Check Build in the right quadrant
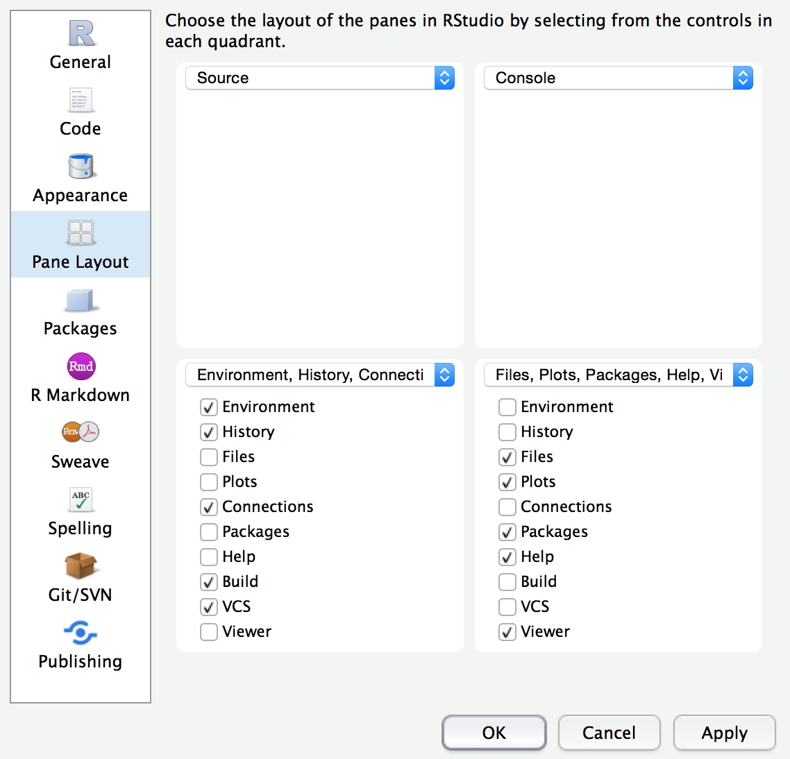This screenshot has height=759, width=790. pyautogui.click(x=507, y=582)
